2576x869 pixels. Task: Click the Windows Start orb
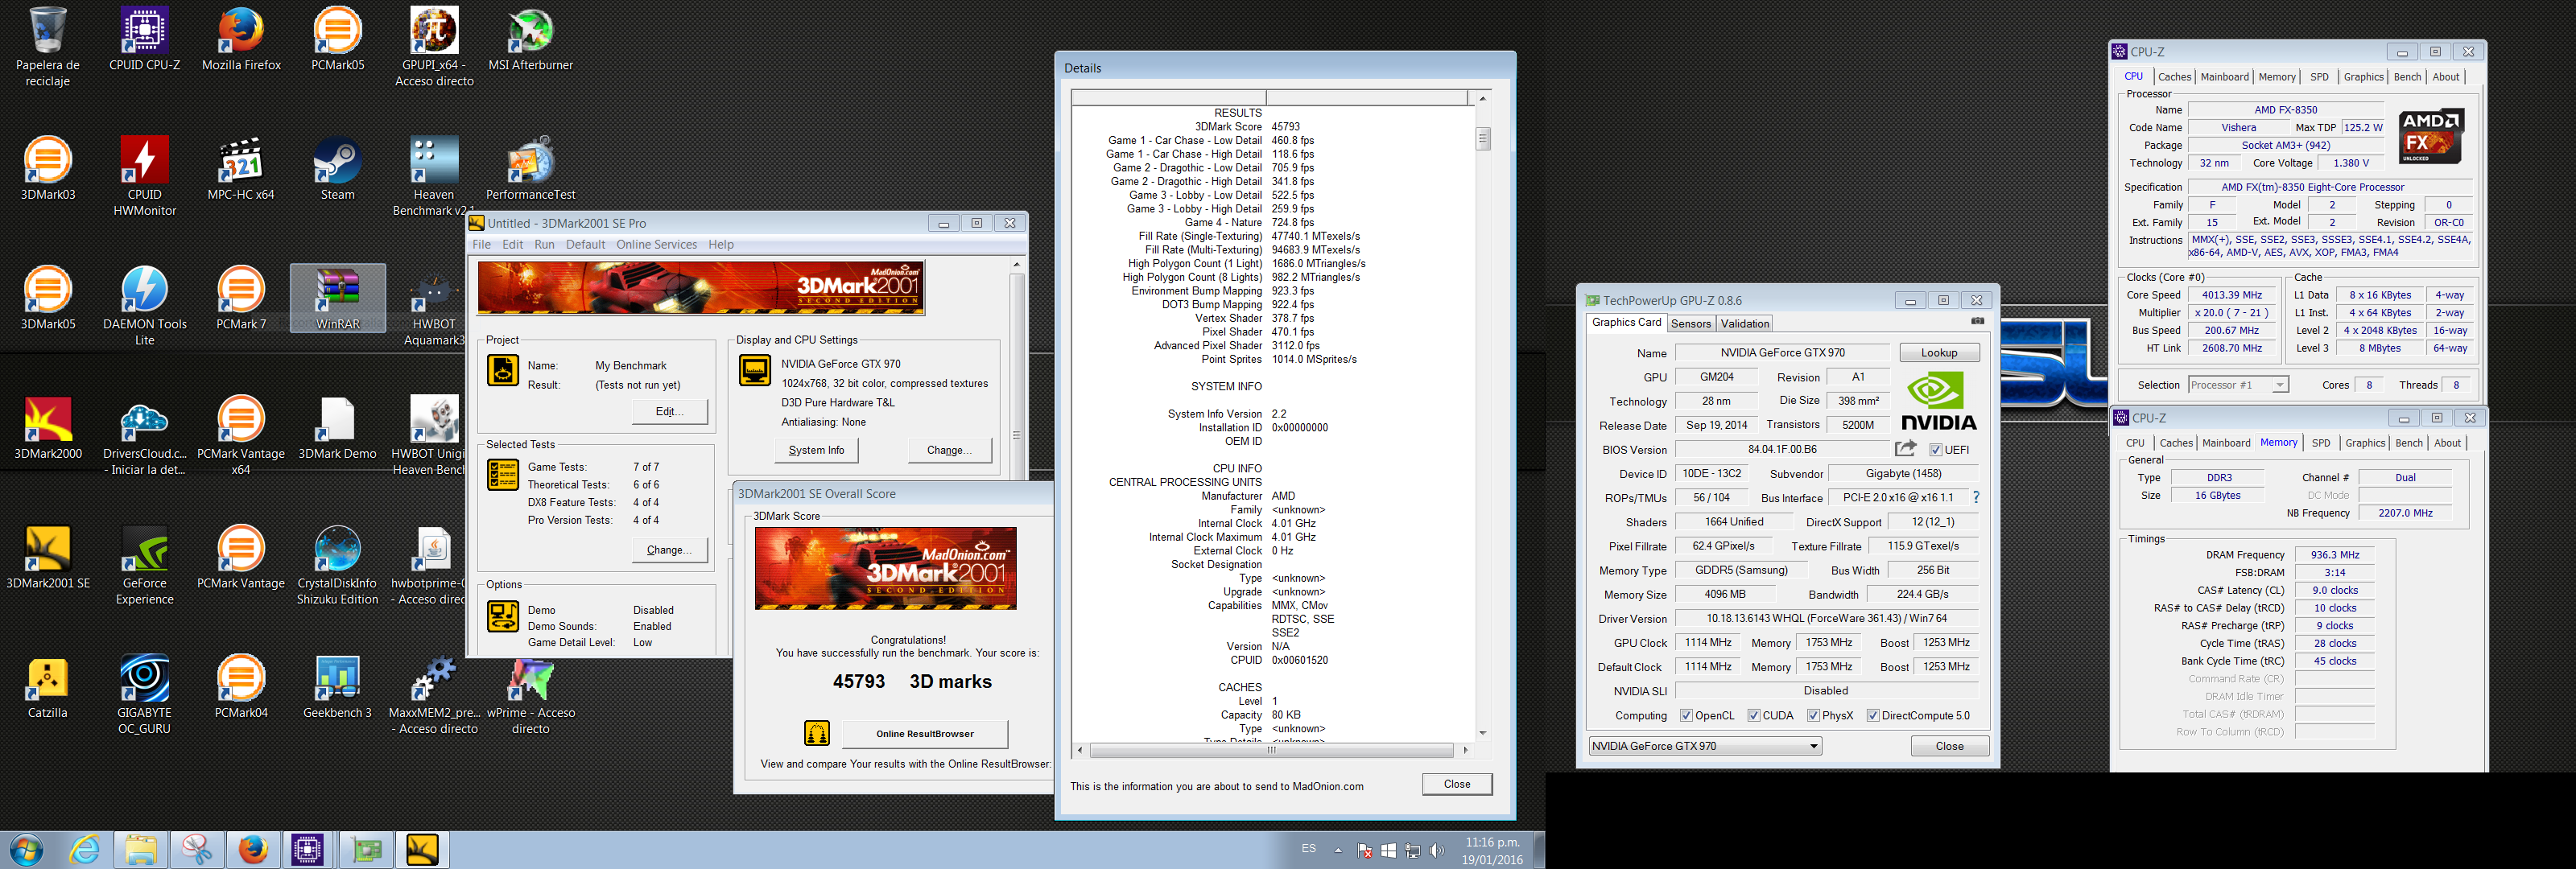(x=27, y=850)
